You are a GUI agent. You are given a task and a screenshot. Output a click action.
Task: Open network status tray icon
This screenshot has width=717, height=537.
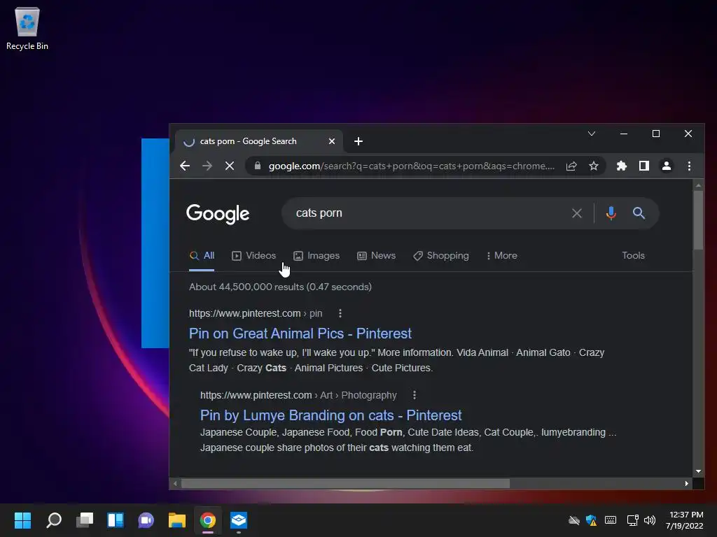(632, 520)
